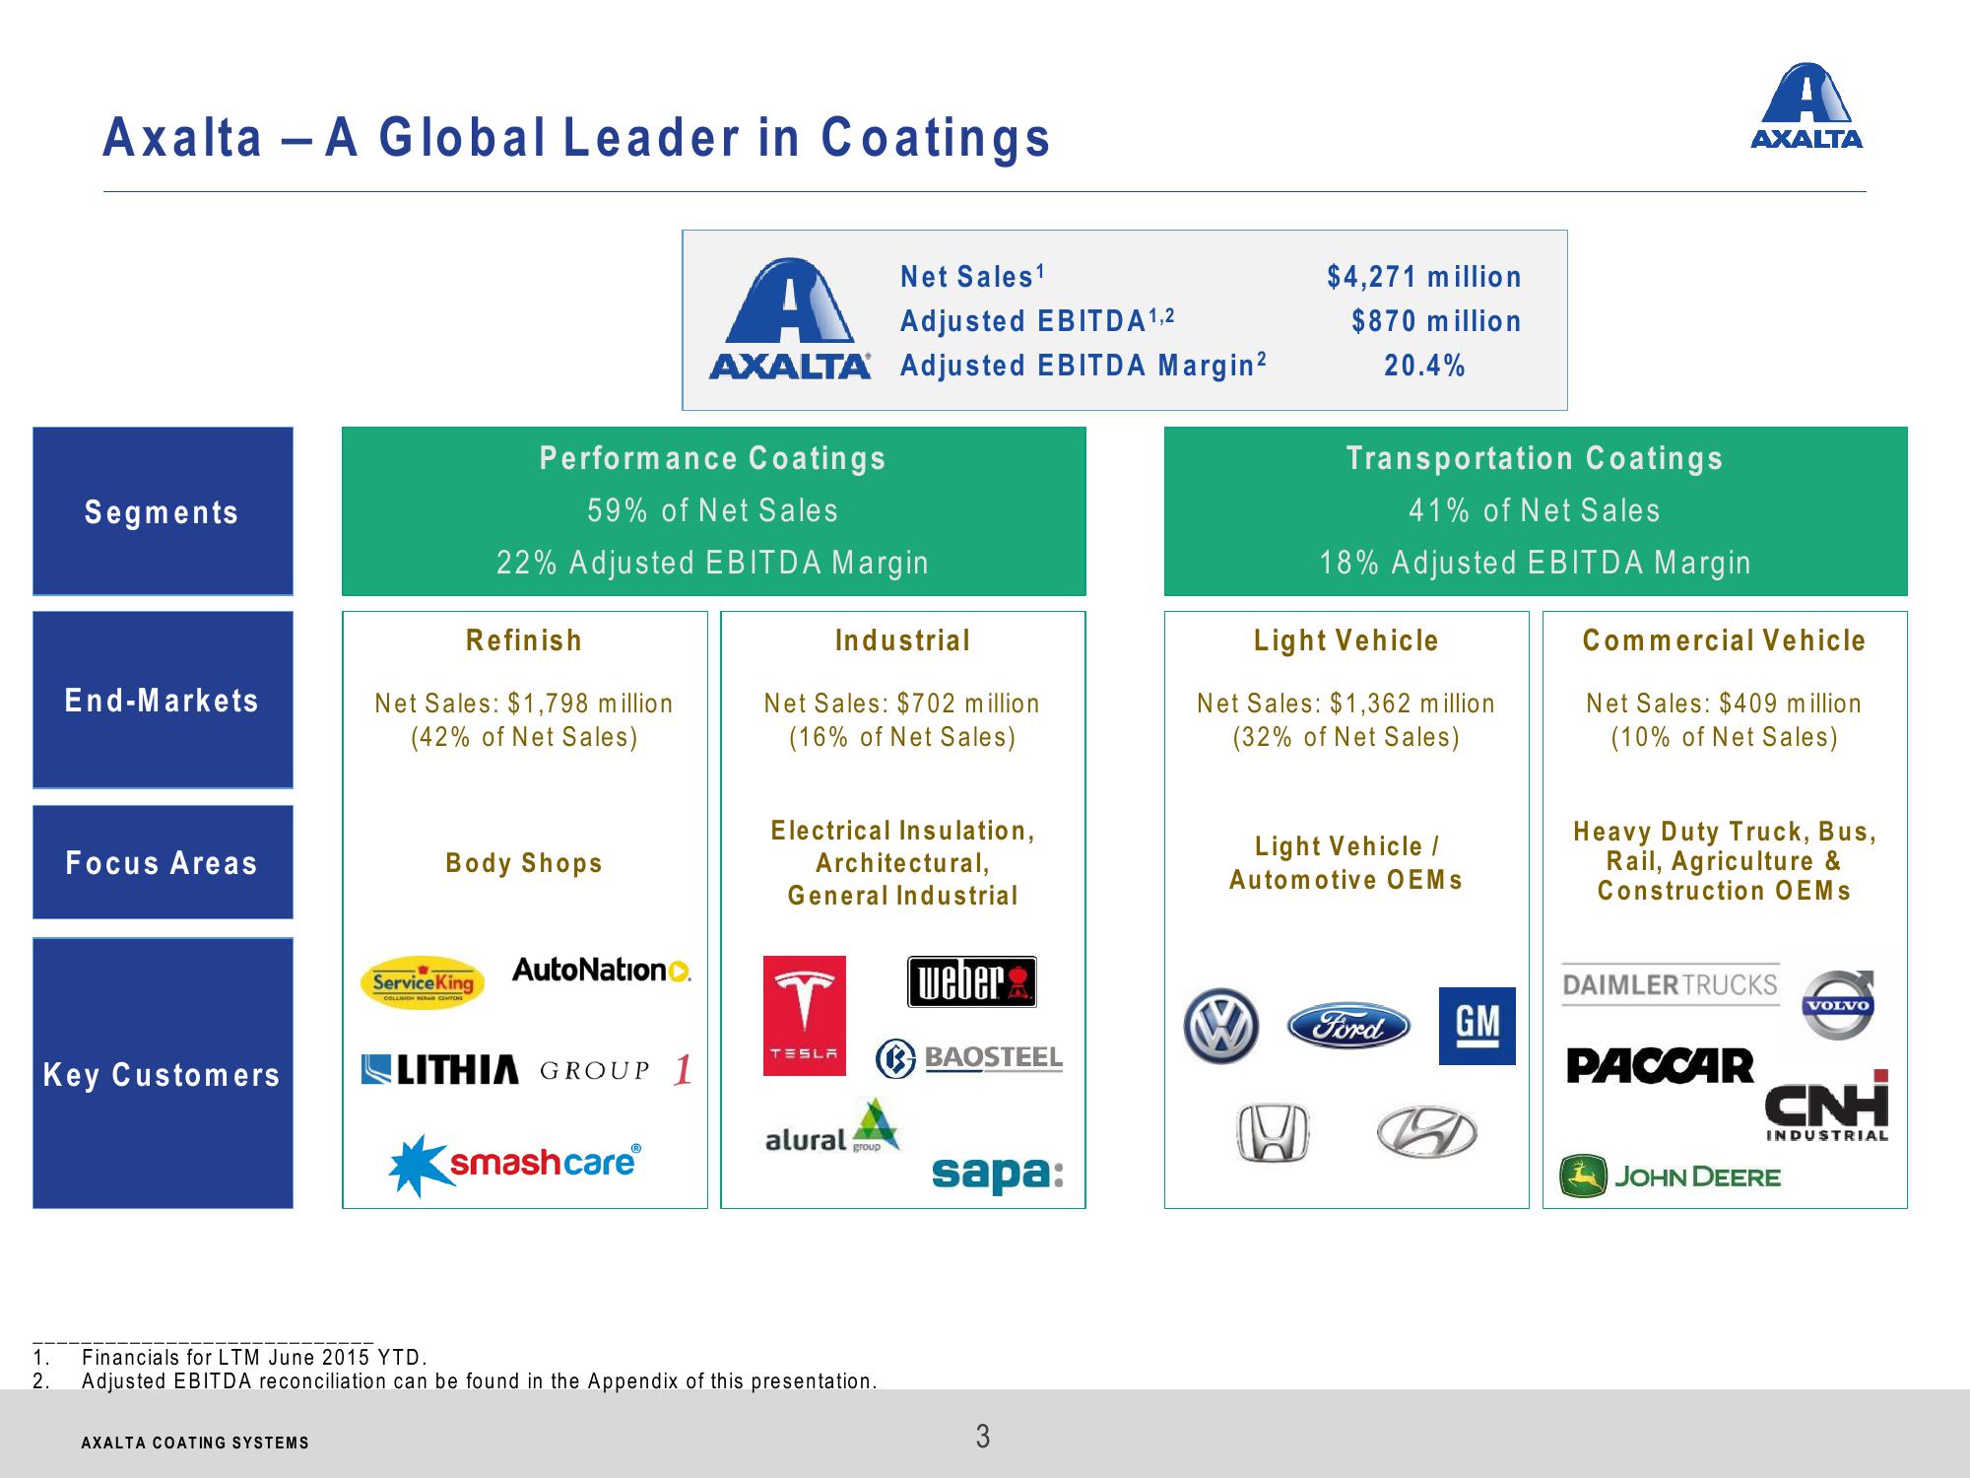1970x1478 pixels.
Task: Click 'Net Sales: $702 million' text
Action: point(902,704)
